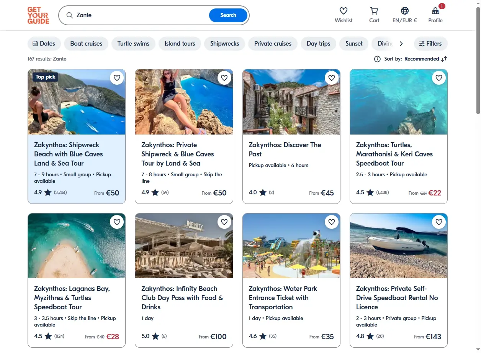Screen dimensions: 481x353
Task: Click the Zante search input field
Action: (x=142, y=15)
